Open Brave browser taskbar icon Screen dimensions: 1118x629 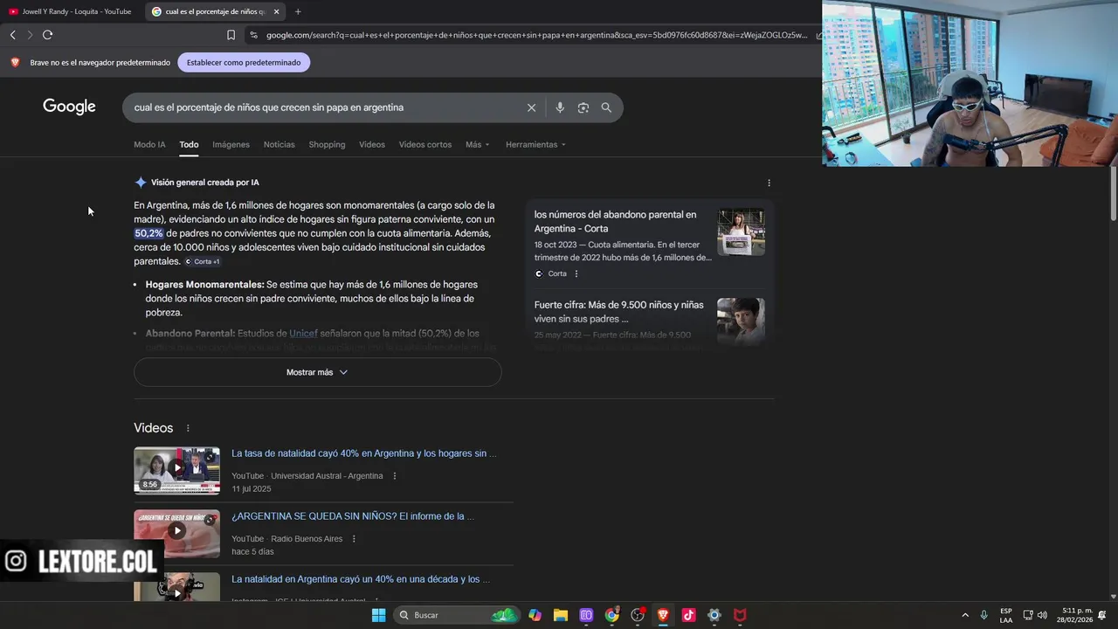663,615
